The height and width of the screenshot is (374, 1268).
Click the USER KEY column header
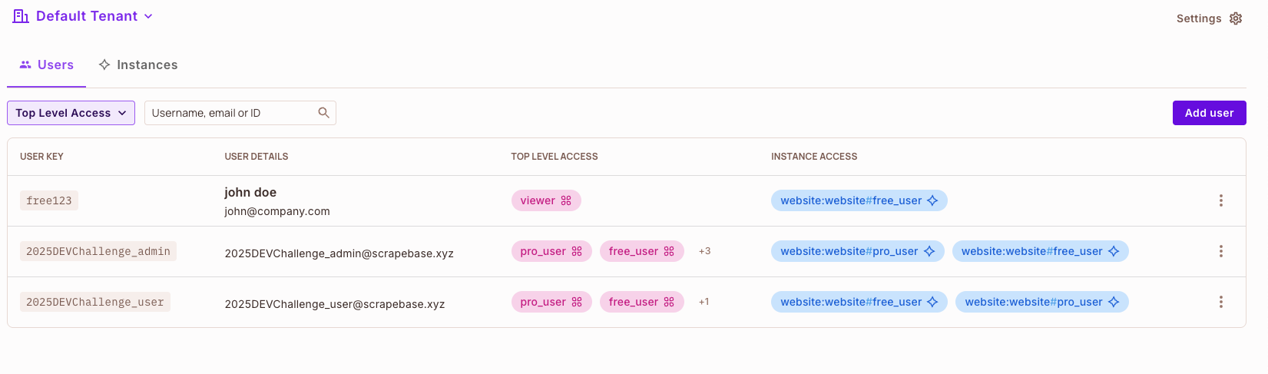41,156
